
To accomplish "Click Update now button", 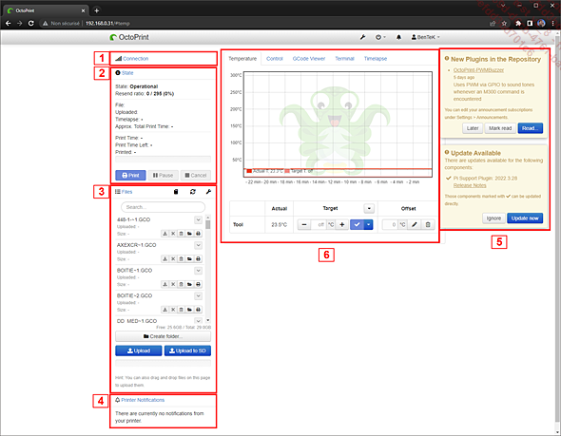I will point(525,218).
